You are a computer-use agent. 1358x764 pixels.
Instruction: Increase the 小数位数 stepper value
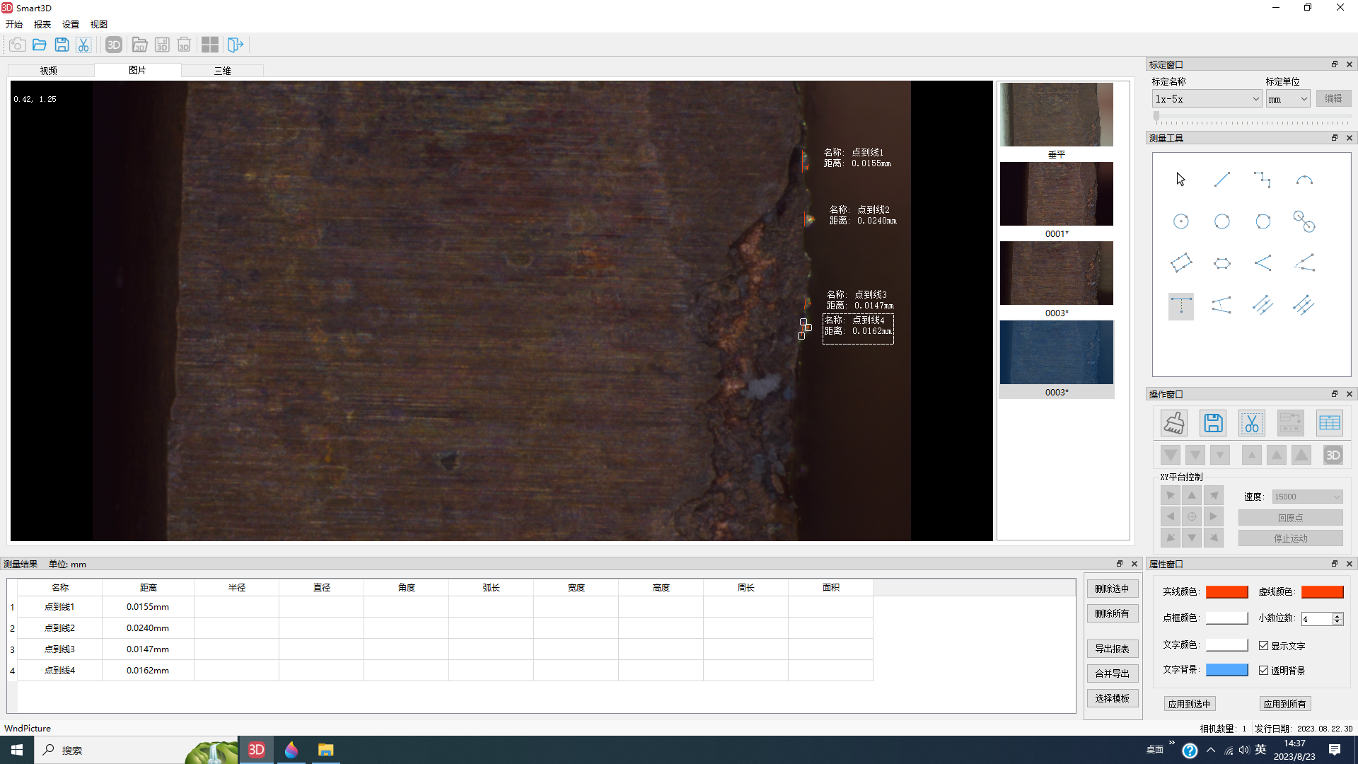(1337, 615)
